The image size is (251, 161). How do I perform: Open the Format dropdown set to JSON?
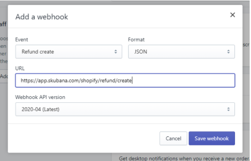coord(181,51)
